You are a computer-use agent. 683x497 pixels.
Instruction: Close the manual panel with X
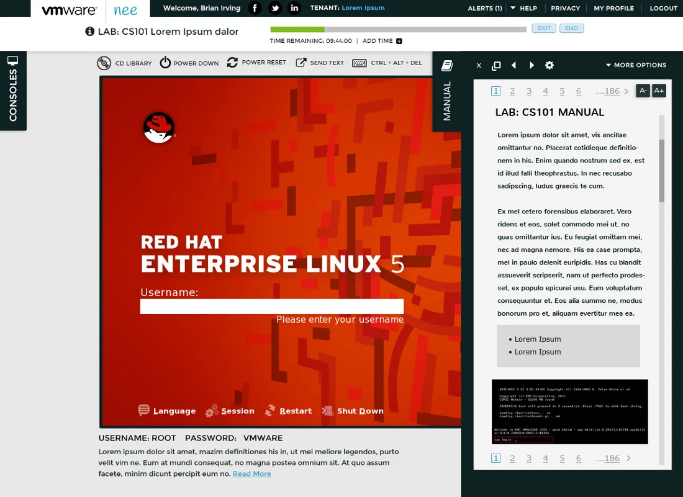(x=479, y=65)
